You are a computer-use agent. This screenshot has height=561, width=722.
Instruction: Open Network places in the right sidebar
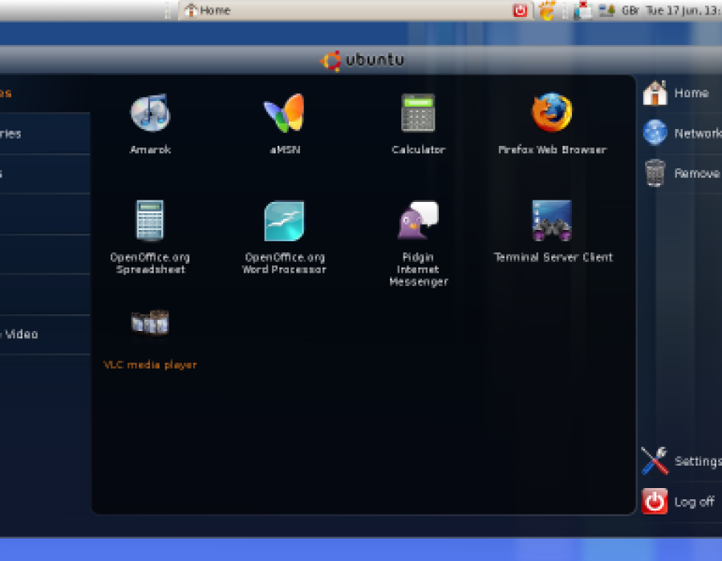[681, 133]
